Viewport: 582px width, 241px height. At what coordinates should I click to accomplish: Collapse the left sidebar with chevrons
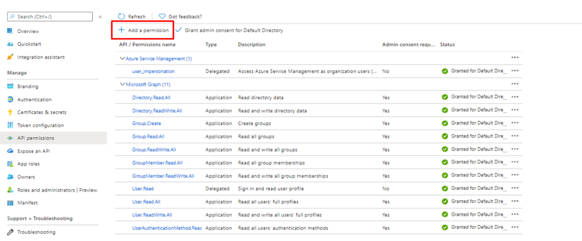click(100, 17)
